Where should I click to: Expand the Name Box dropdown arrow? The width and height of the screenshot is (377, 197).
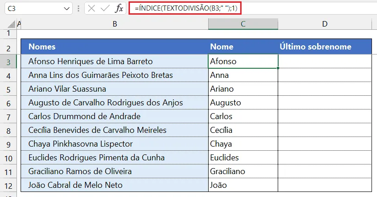coord(67,9)
